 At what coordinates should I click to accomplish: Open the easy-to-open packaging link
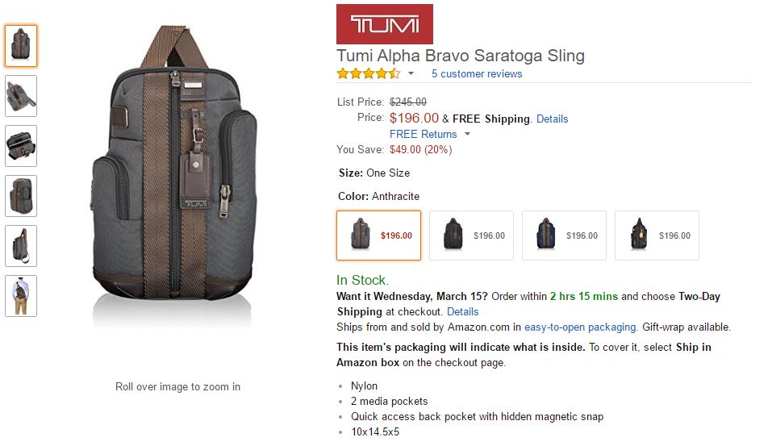(x=580, y=327)
